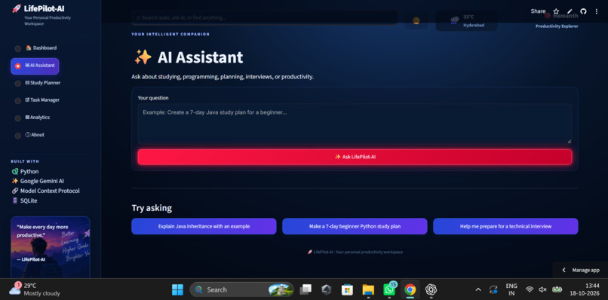The image size is (608, 300).
Task: Open the motivational quote banner image
Action: tap(51, 247)
